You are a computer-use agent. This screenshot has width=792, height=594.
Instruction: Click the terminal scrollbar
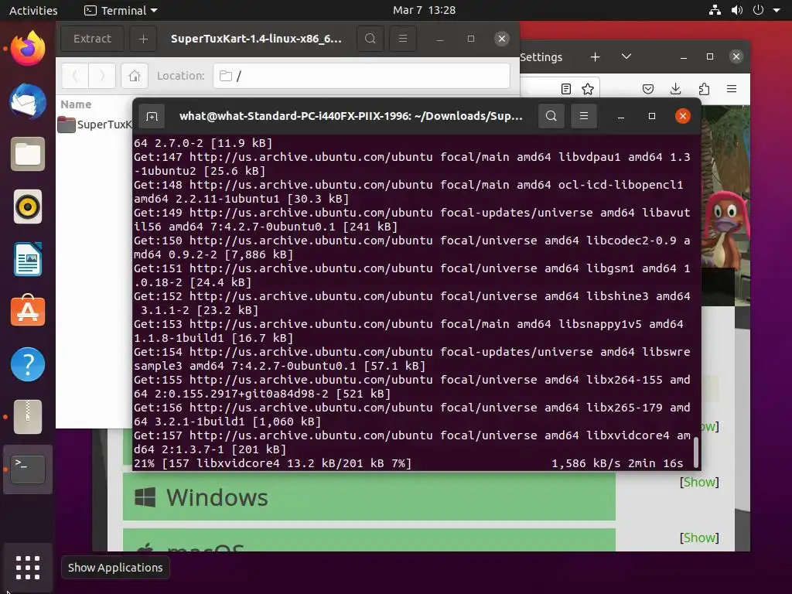tap(696, 452)
